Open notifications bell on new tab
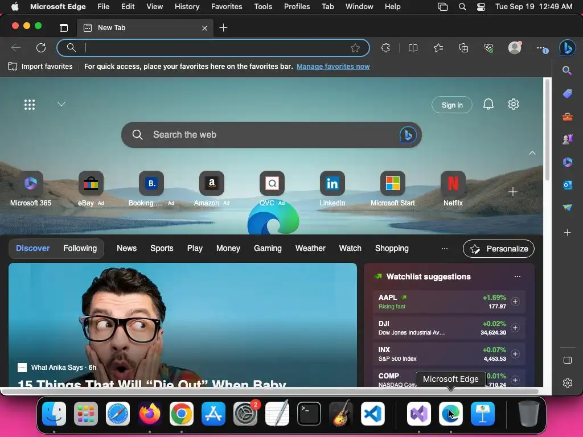The height and width of the screenshot is (437, 583). pyautogui.click(x=488, y=105)
